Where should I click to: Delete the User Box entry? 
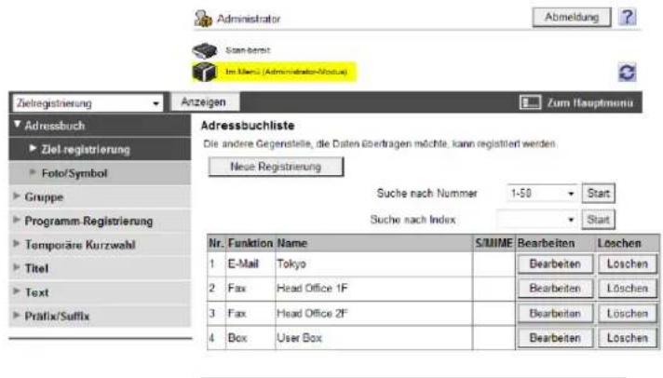(628, 338)
